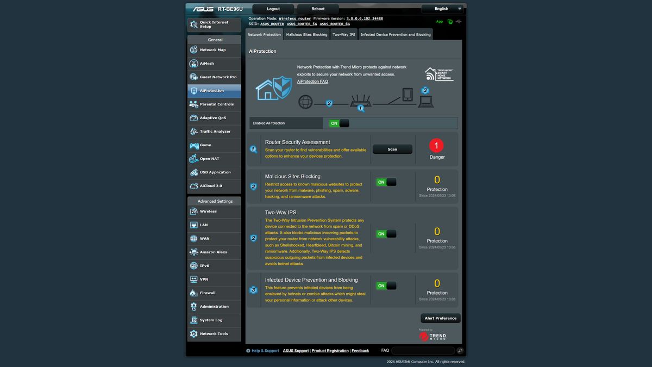Image resolution: width=652 pixels, height=367 pixels.
Task: Switch to Malicious Sites Blocking tab
Action: pos(306,34)
